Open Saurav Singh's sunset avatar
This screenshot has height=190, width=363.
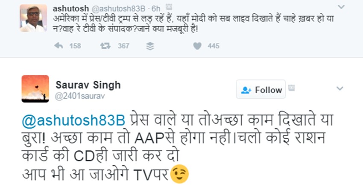coord(35,89)
